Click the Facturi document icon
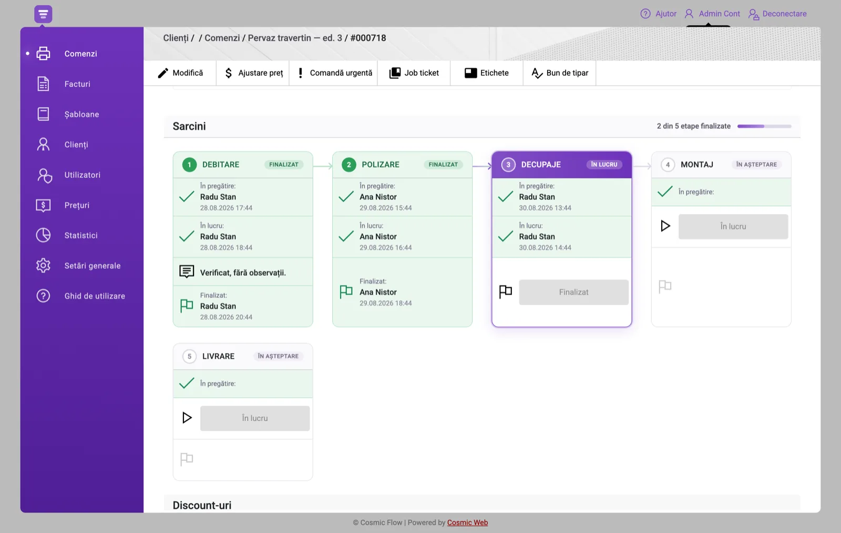 tap(43, 84)
